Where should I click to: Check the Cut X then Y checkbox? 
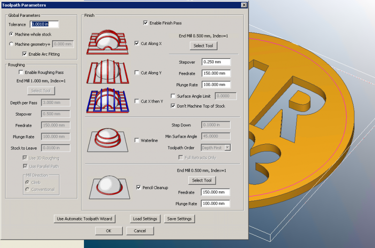(137, 101)
